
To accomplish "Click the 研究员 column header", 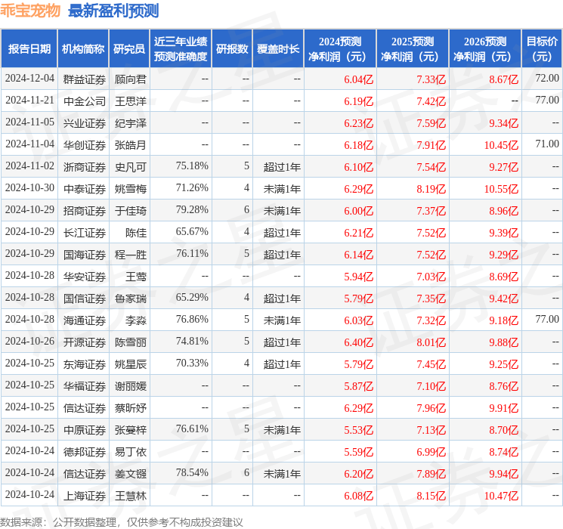I will click(129, 49).
